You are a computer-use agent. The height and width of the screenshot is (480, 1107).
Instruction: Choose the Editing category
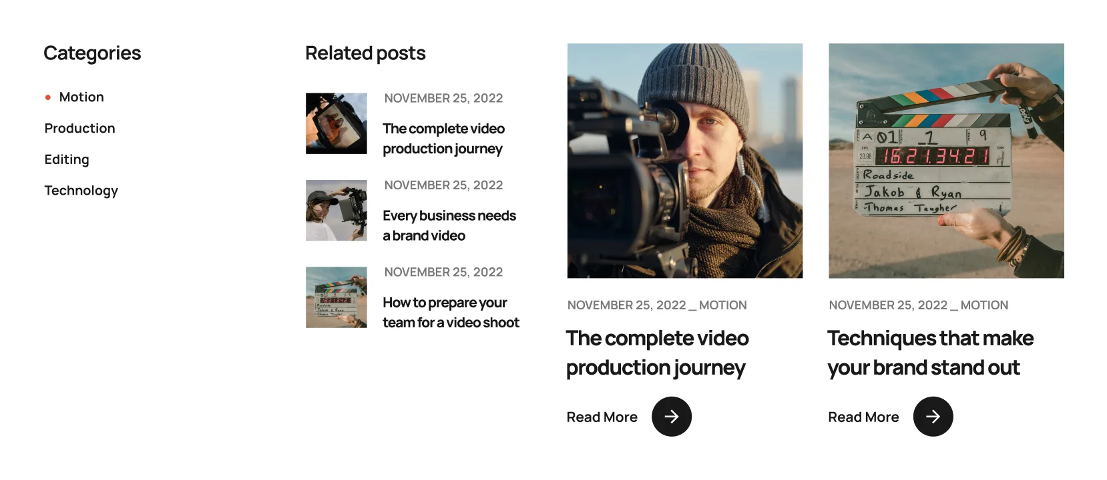pos(67,159)
